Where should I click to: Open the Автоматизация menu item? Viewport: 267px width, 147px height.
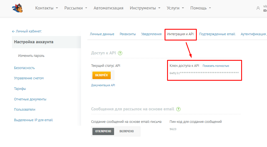[109, 8]
